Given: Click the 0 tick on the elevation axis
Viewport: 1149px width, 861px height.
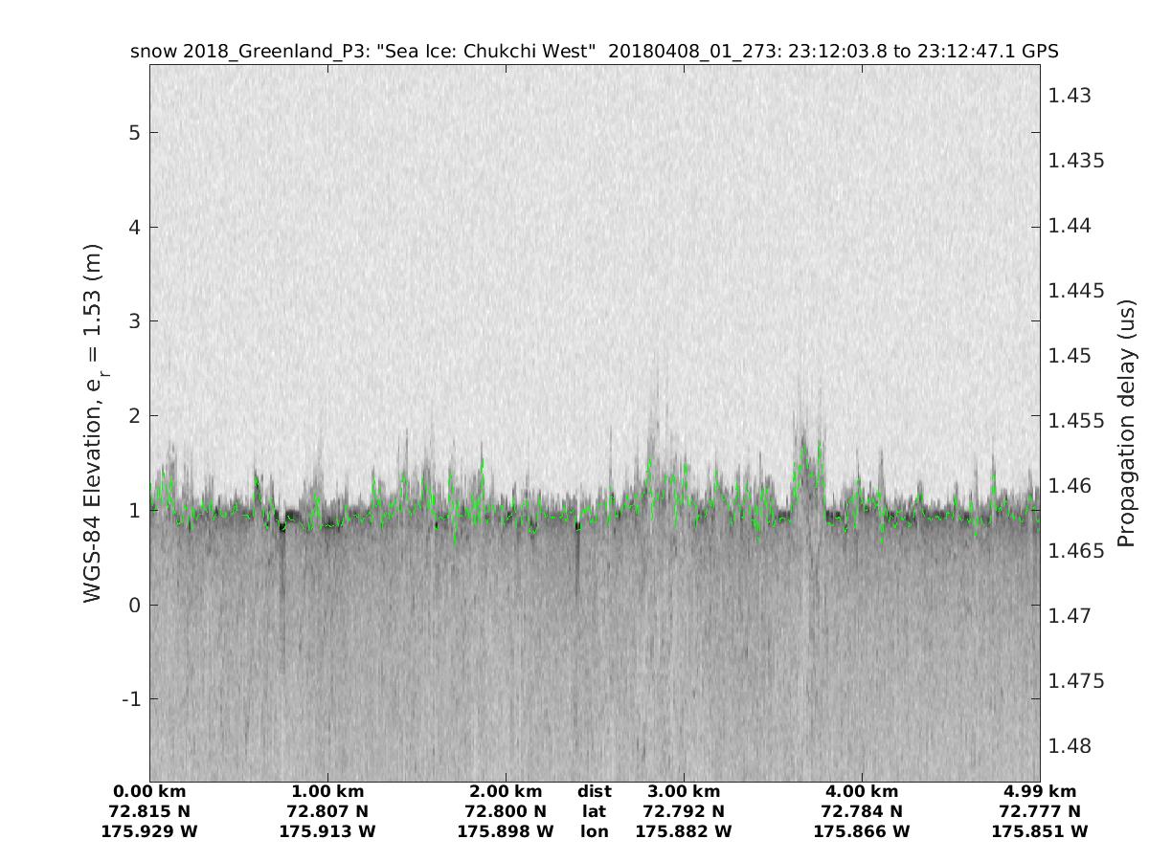Looking at the screenshot, I should 133,605.
